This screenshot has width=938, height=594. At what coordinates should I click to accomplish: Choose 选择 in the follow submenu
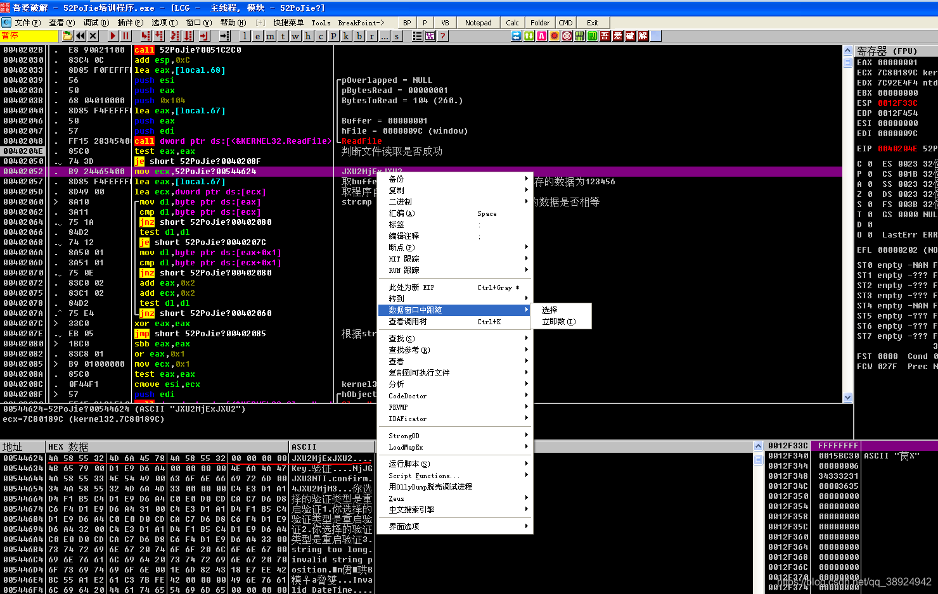tap(561, 310)
